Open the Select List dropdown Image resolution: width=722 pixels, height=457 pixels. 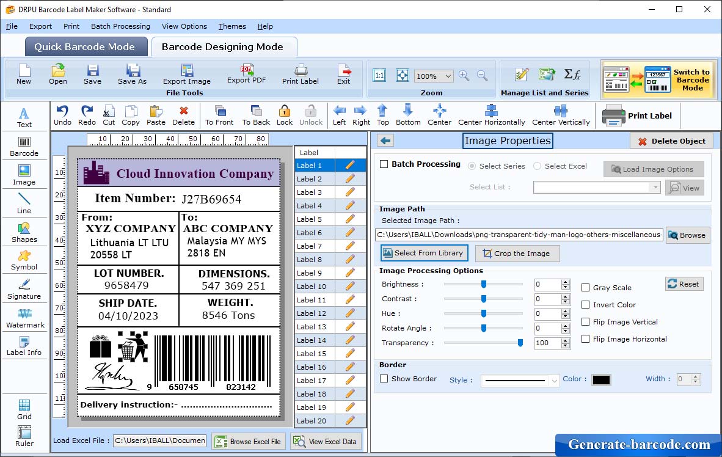655,187
